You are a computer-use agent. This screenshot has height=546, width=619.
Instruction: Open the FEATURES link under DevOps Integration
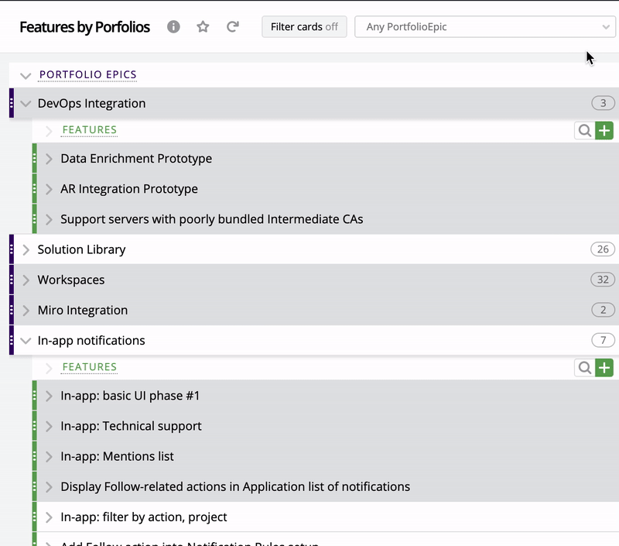(89, 130)
